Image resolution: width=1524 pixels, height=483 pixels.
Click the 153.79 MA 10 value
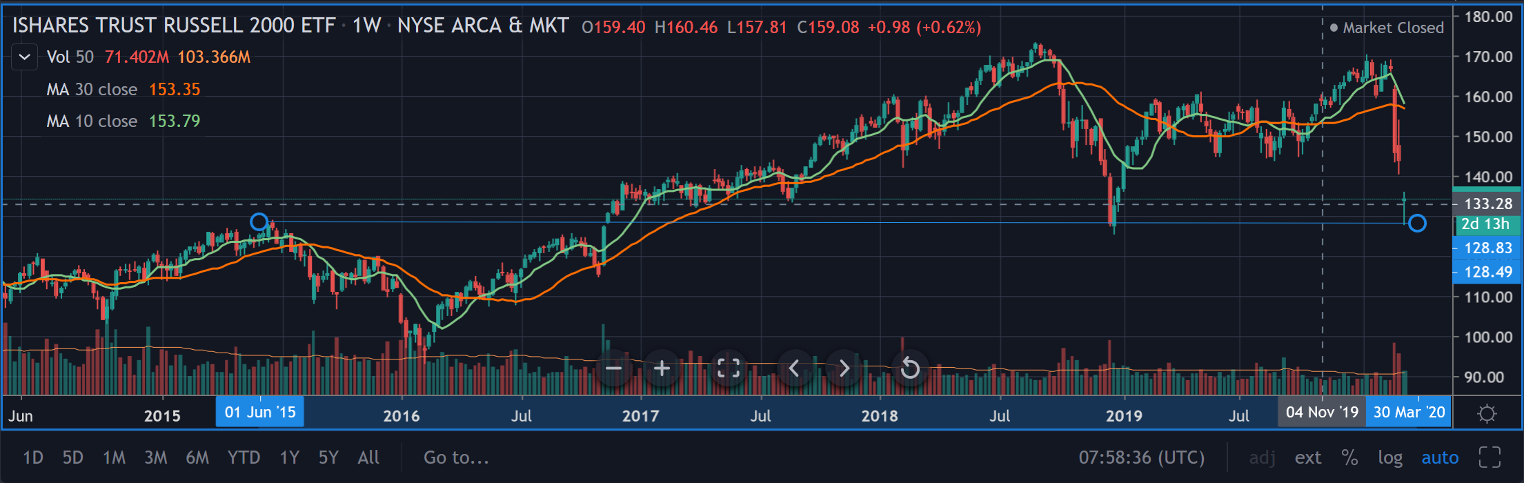[x=175, y=121]
